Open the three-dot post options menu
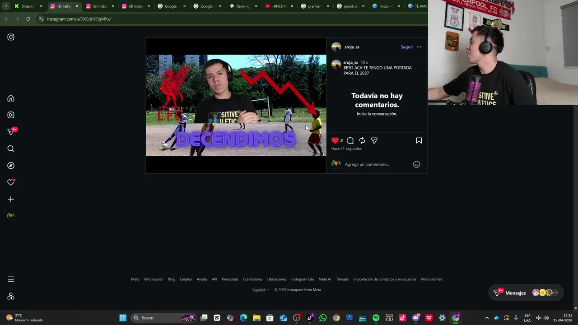The image size is (578, 325). tap(419, 47)
